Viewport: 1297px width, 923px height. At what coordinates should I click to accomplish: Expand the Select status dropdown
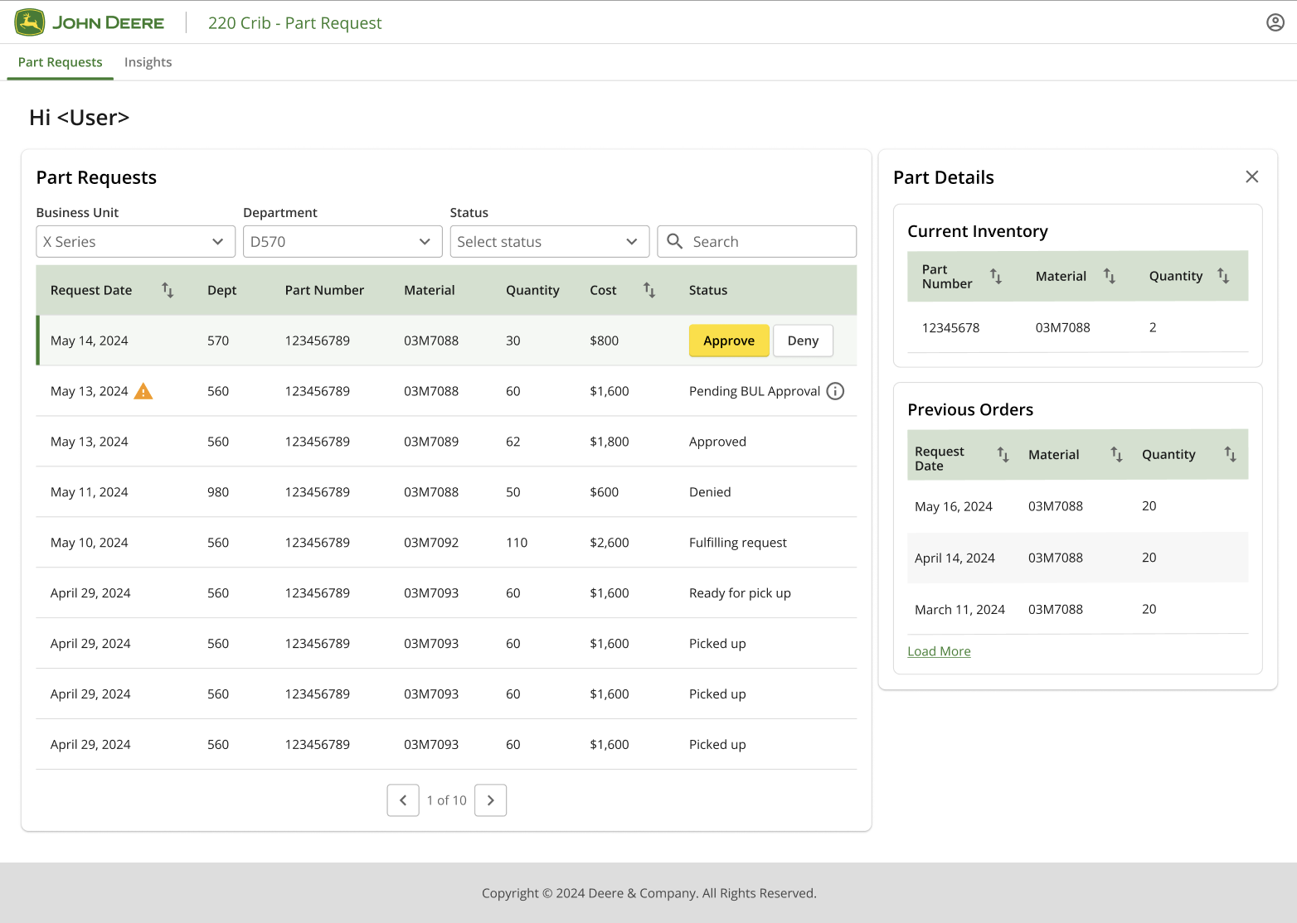[550, 241]
